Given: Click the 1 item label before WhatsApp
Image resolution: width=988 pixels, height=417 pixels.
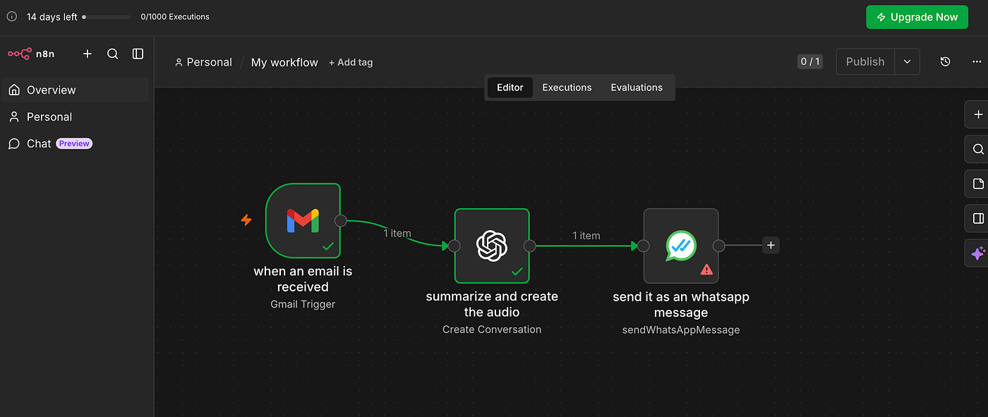Looking at the screenshot, I should coord(586,236).
